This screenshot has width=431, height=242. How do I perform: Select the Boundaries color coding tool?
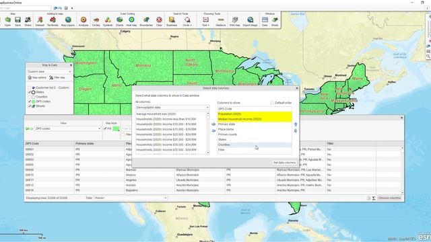(x=146, y=22)
